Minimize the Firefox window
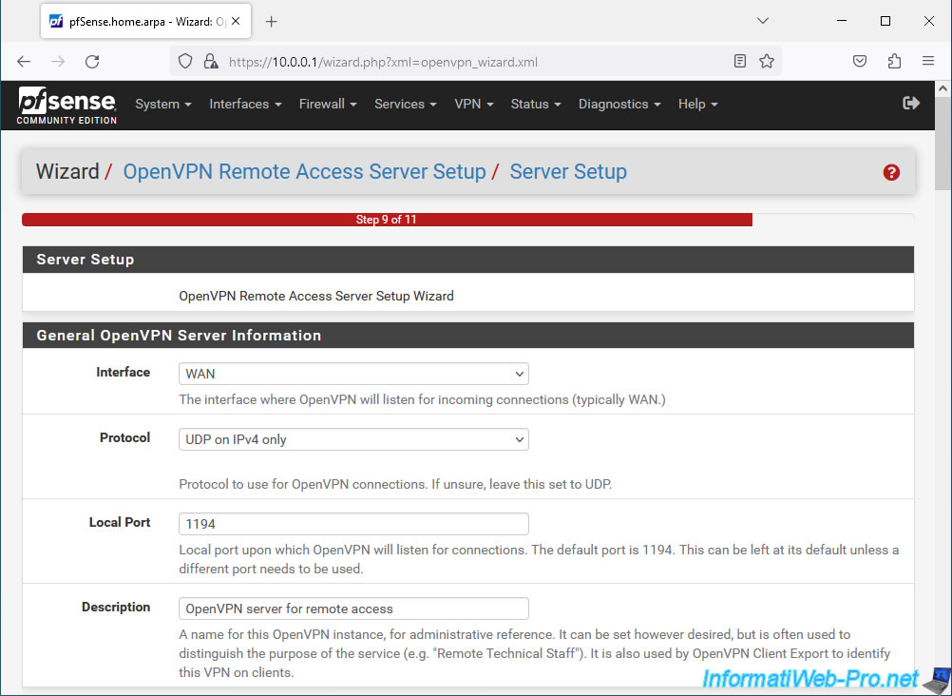Screen dimensions: 952x696 tap(842, 21)
